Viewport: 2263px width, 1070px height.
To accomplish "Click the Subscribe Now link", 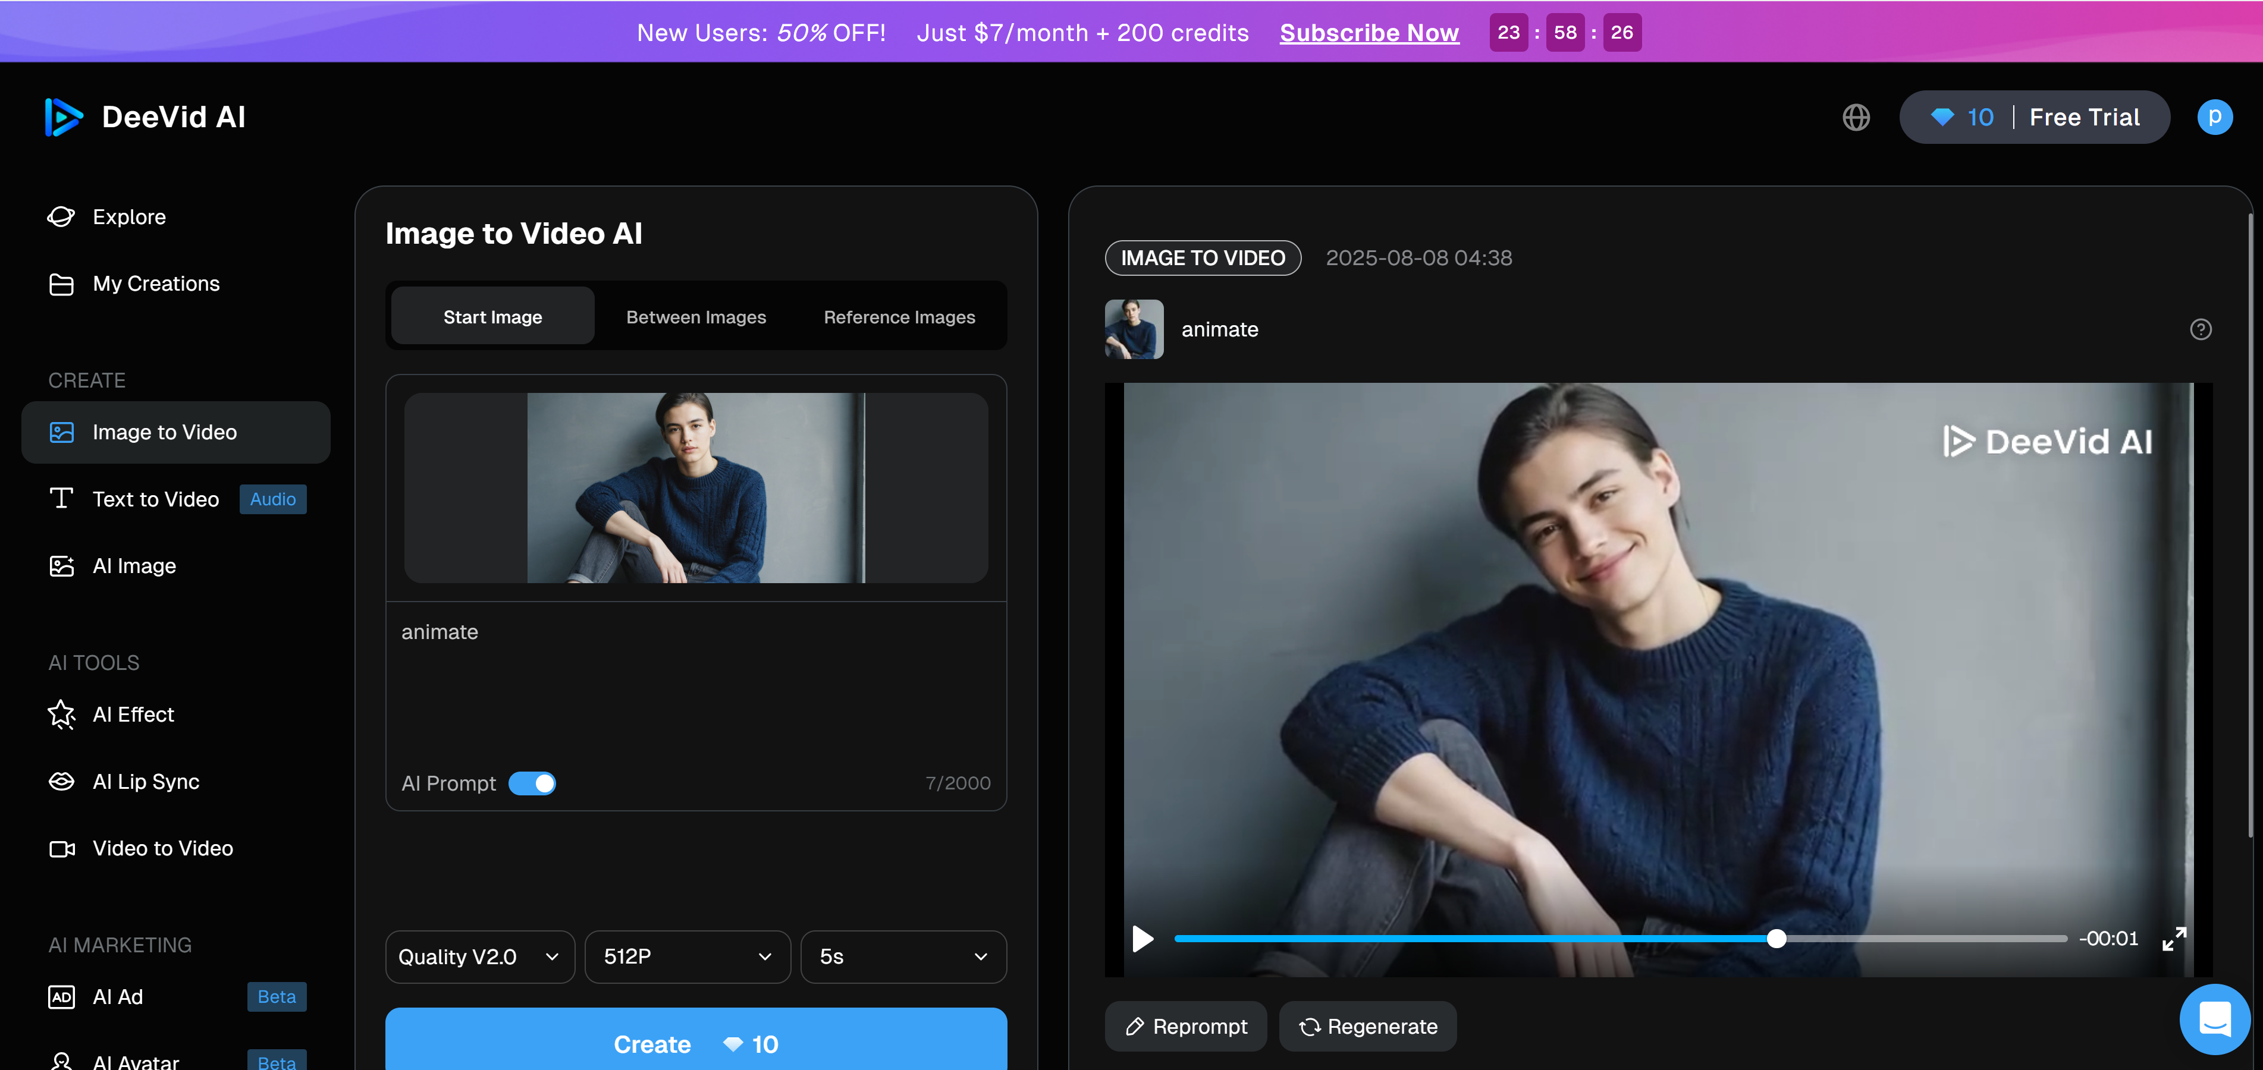I will tap(1369, 33).
